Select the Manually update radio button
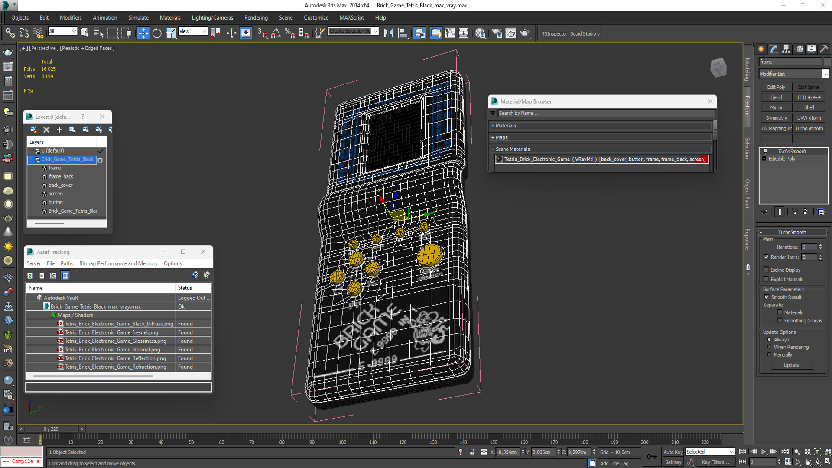This screenshot has width=832, height=468. click(x=769, y=354)
